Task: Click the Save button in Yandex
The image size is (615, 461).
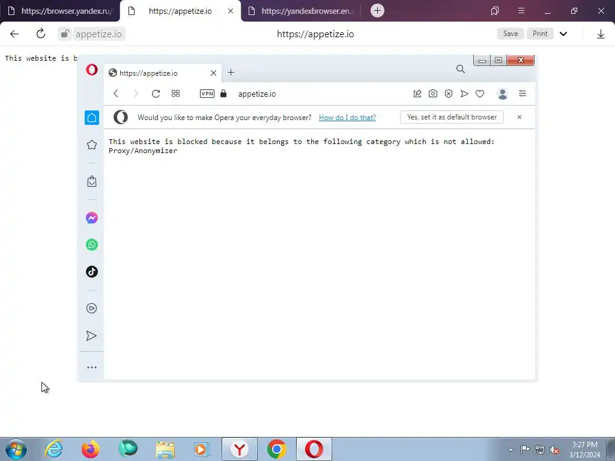Action: (x=510, y=34)
